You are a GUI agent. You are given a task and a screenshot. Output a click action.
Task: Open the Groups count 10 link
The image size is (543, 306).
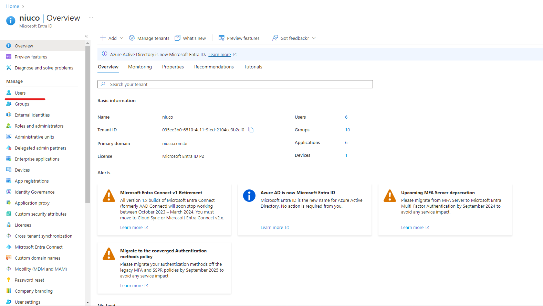tap(347, 130)
